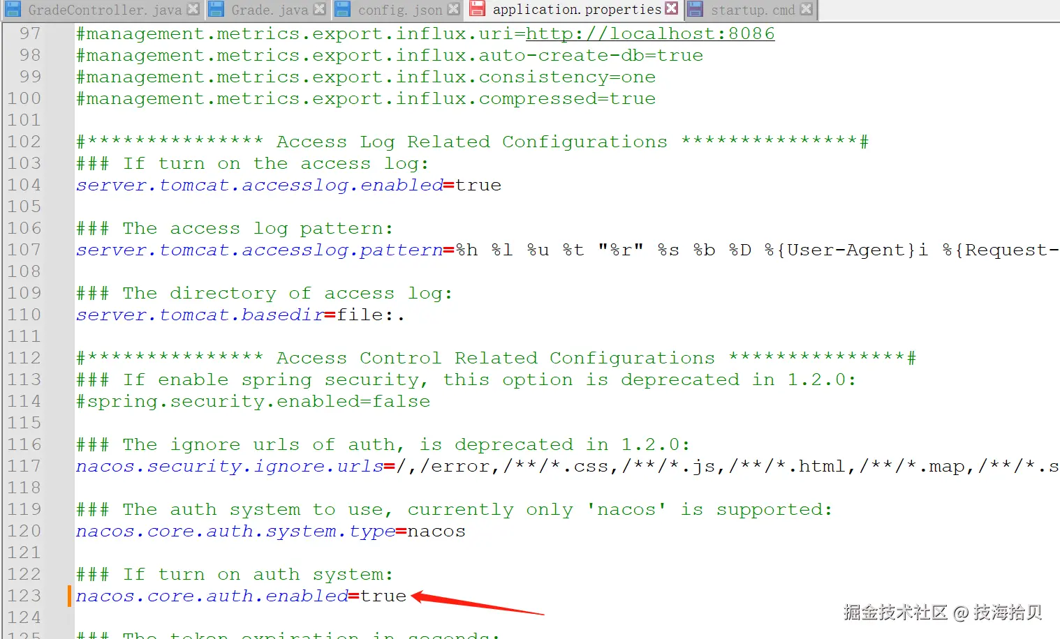The width and height of the screenshot is (1060, 639).
Task: Click the 'Access Control Related Configurations' header comment
Action: click(496, 358)
